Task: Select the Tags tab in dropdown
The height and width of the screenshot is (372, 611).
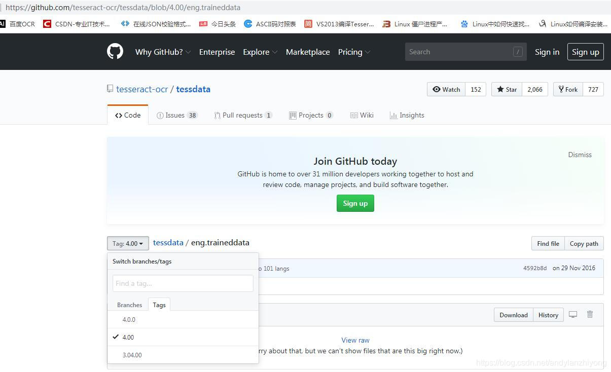Action: click(159, 305)
